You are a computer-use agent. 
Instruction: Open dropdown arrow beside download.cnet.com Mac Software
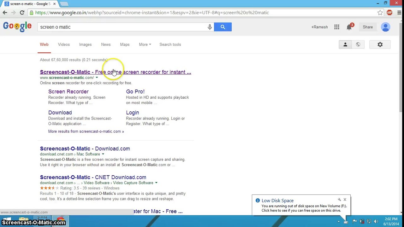(x=103, y=154)
